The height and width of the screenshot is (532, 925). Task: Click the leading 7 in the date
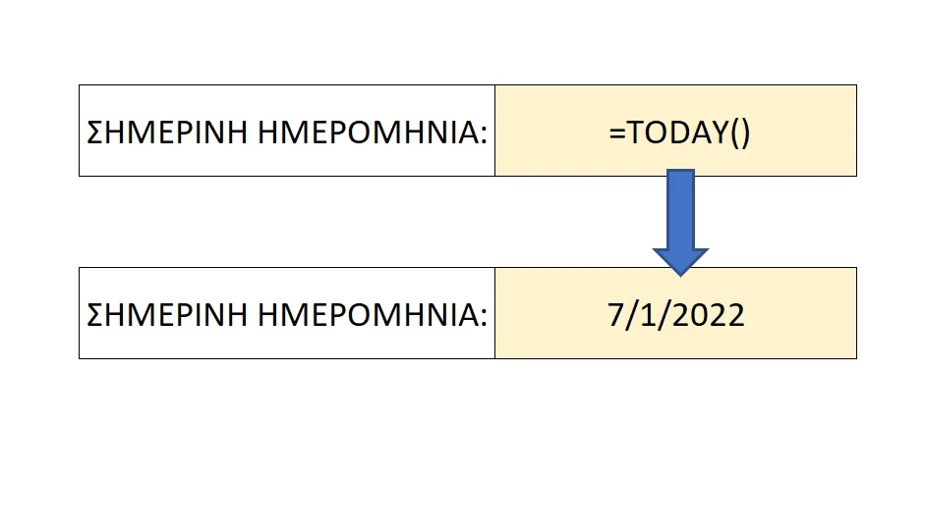click(616, 315)
